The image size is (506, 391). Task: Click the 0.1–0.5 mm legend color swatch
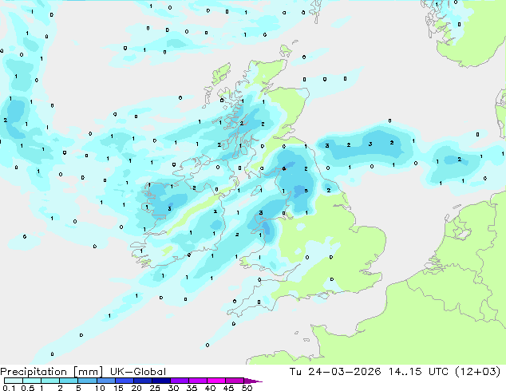[x=14, y=381]
